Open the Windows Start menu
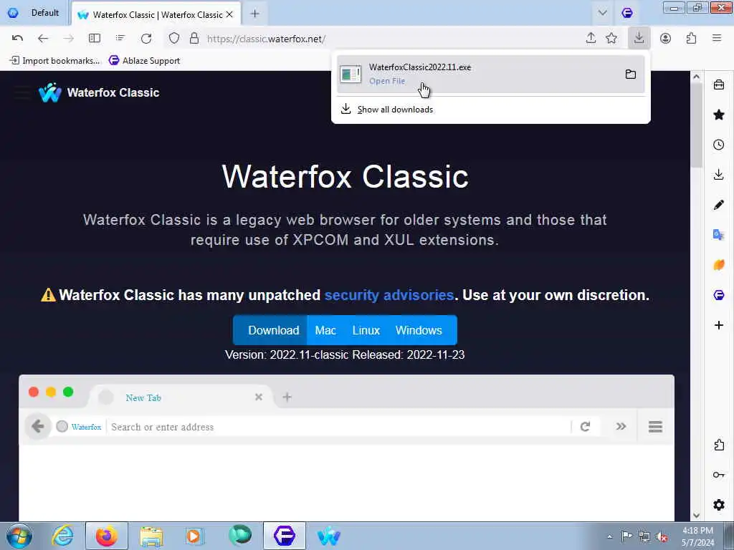The image size is (734, 550). tap(19, 536)
